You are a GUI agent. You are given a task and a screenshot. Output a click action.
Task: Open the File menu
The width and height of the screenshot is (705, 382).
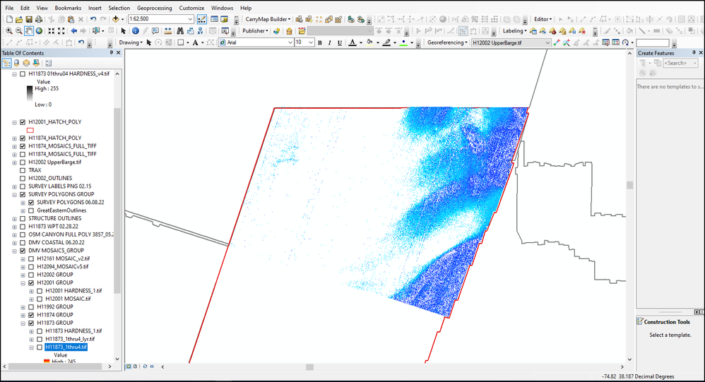point(9,8)
